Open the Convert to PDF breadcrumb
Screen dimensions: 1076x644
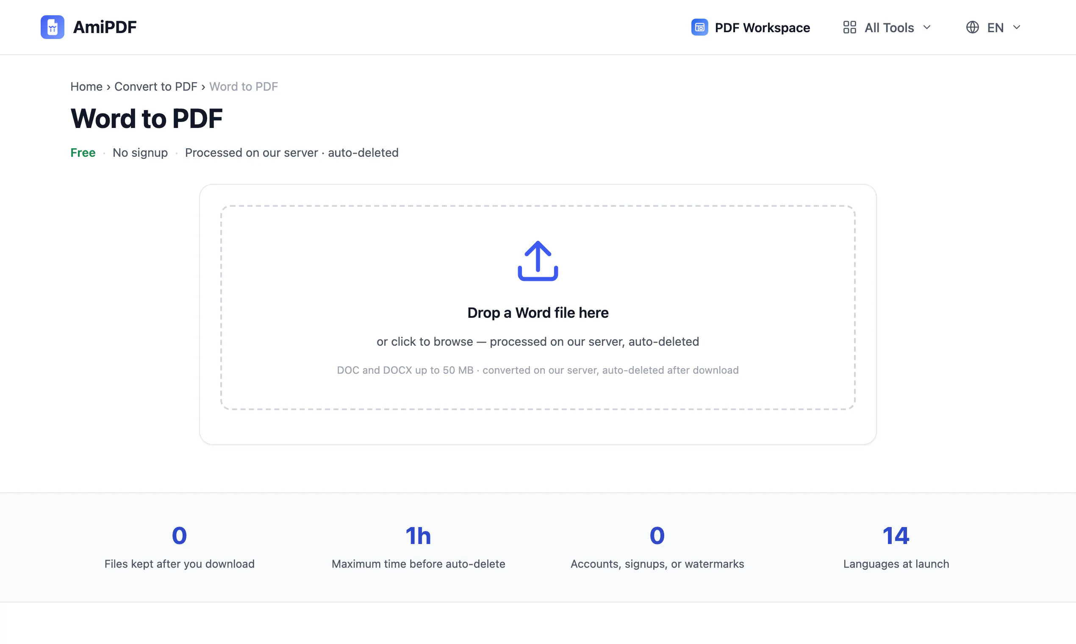point(156,86)
